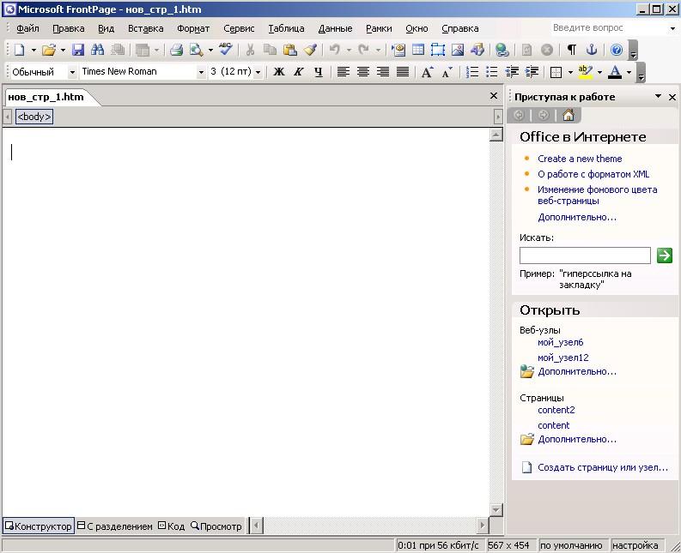681x553 pixels.
Task: Justify the text alignment
Action: (403, 71)
